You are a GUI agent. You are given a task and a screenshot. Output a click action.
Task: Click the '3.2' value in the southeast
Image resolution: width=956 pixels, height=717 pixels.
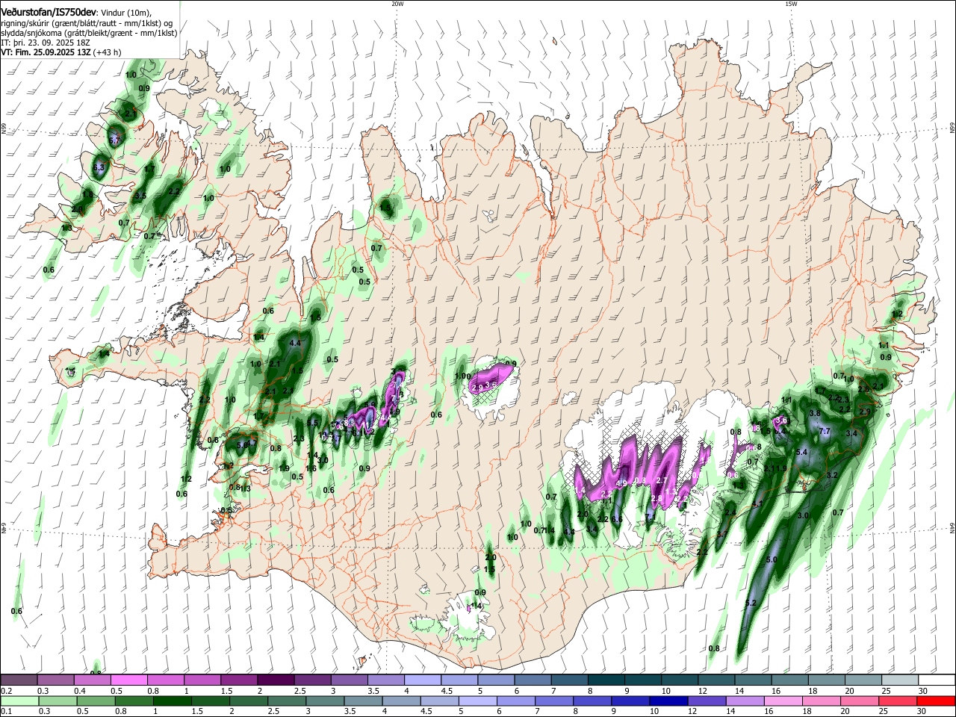(833, 475)
